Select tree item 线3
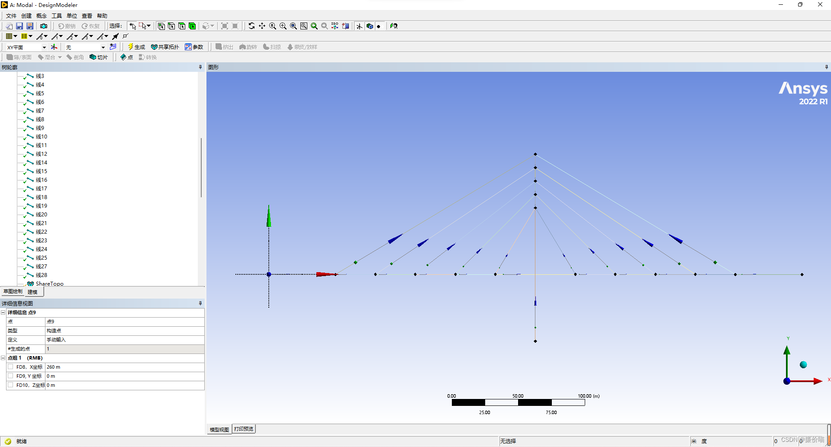 click(40, 76)
